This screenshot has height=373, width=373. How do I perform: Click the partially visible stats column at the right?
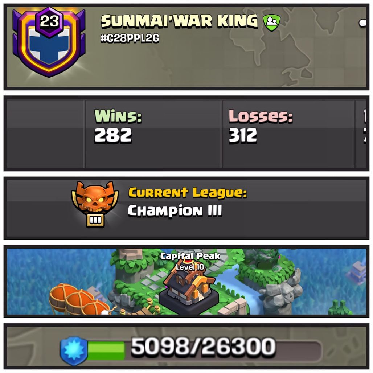361,134
